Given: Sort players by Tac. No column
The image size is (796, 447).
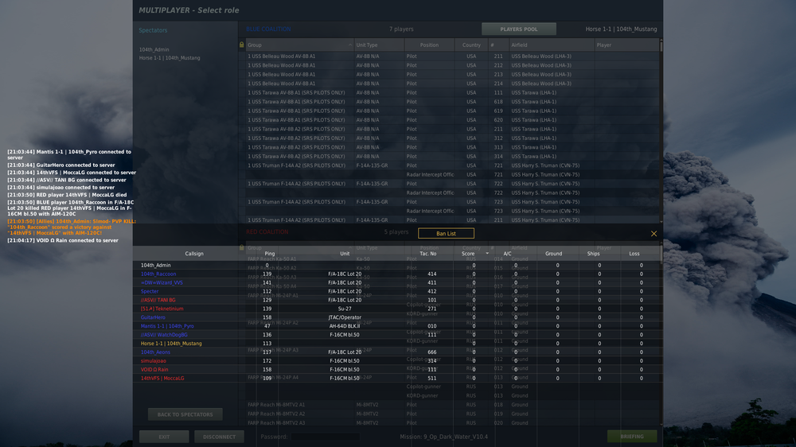Looking at the screenshot, I should [428, 254].
